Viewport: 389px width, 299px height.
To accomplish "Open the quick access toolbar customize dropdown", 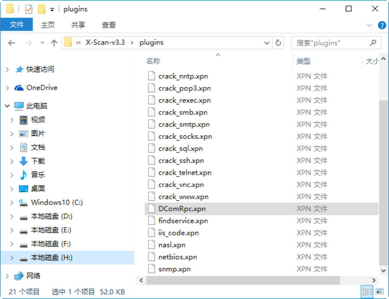I will [52, 10].
